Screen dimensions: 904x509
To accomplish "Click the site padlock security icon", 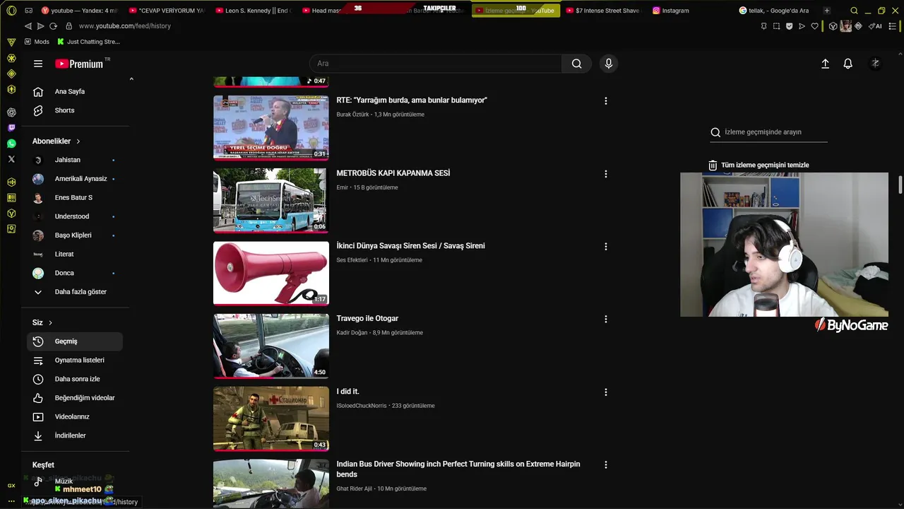I will 69,26.
